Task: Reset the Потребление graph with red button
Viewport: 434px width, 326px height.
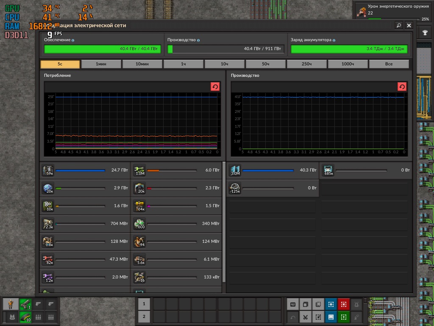Action: pos(215,87)
